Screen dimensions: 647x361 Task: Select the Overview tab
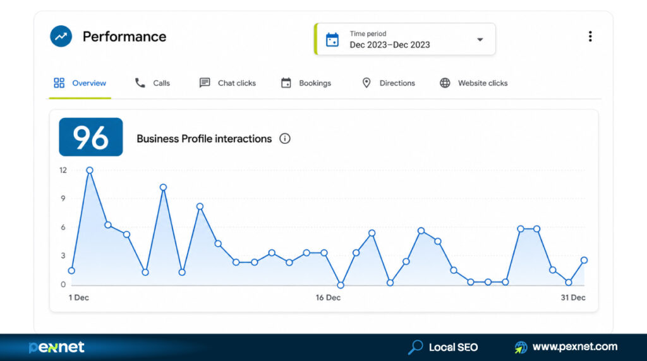[80, 83]
